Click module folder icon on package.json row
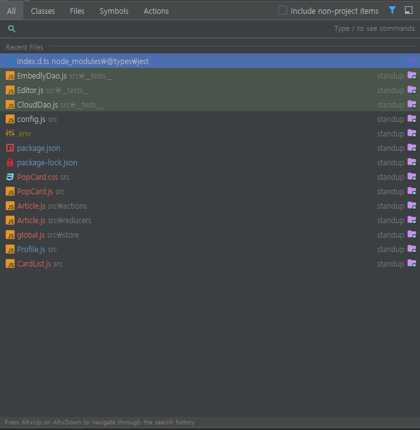420x430 pixels. pyautogui.click(x=412, y=148)
